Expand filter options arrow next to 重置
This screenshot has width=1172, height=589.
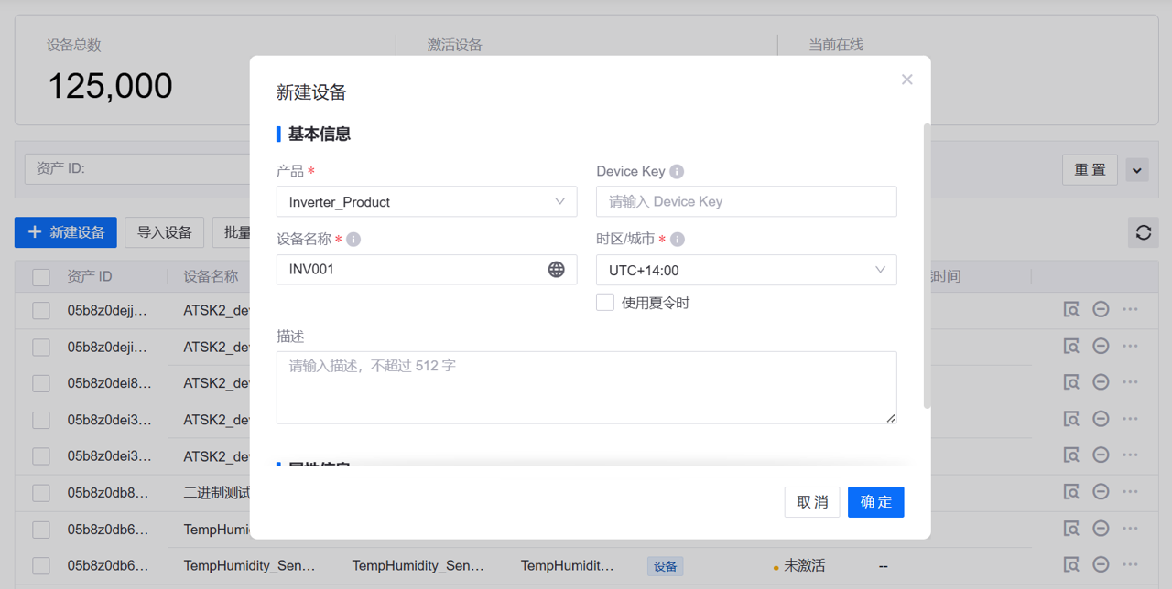coord(1137,170)
